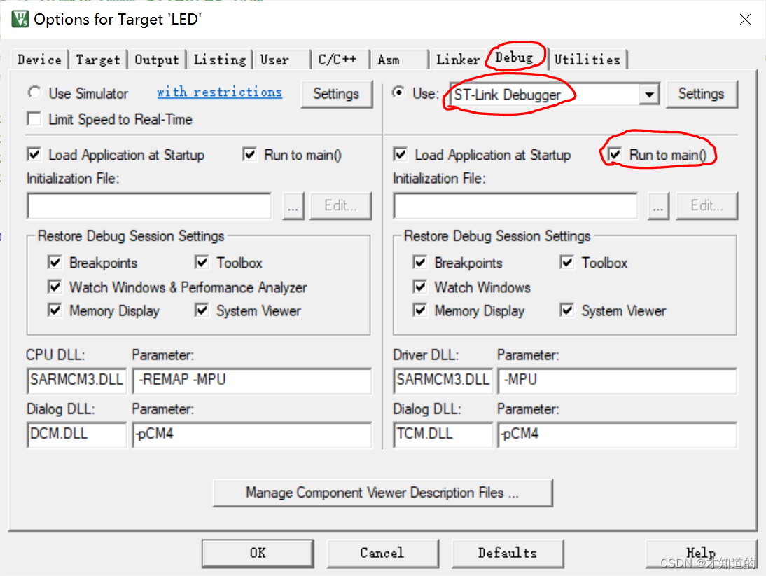Viewport: 766px width, 576px height.
Task: Select the Use hardware debugger radio button
Action: 398,92
